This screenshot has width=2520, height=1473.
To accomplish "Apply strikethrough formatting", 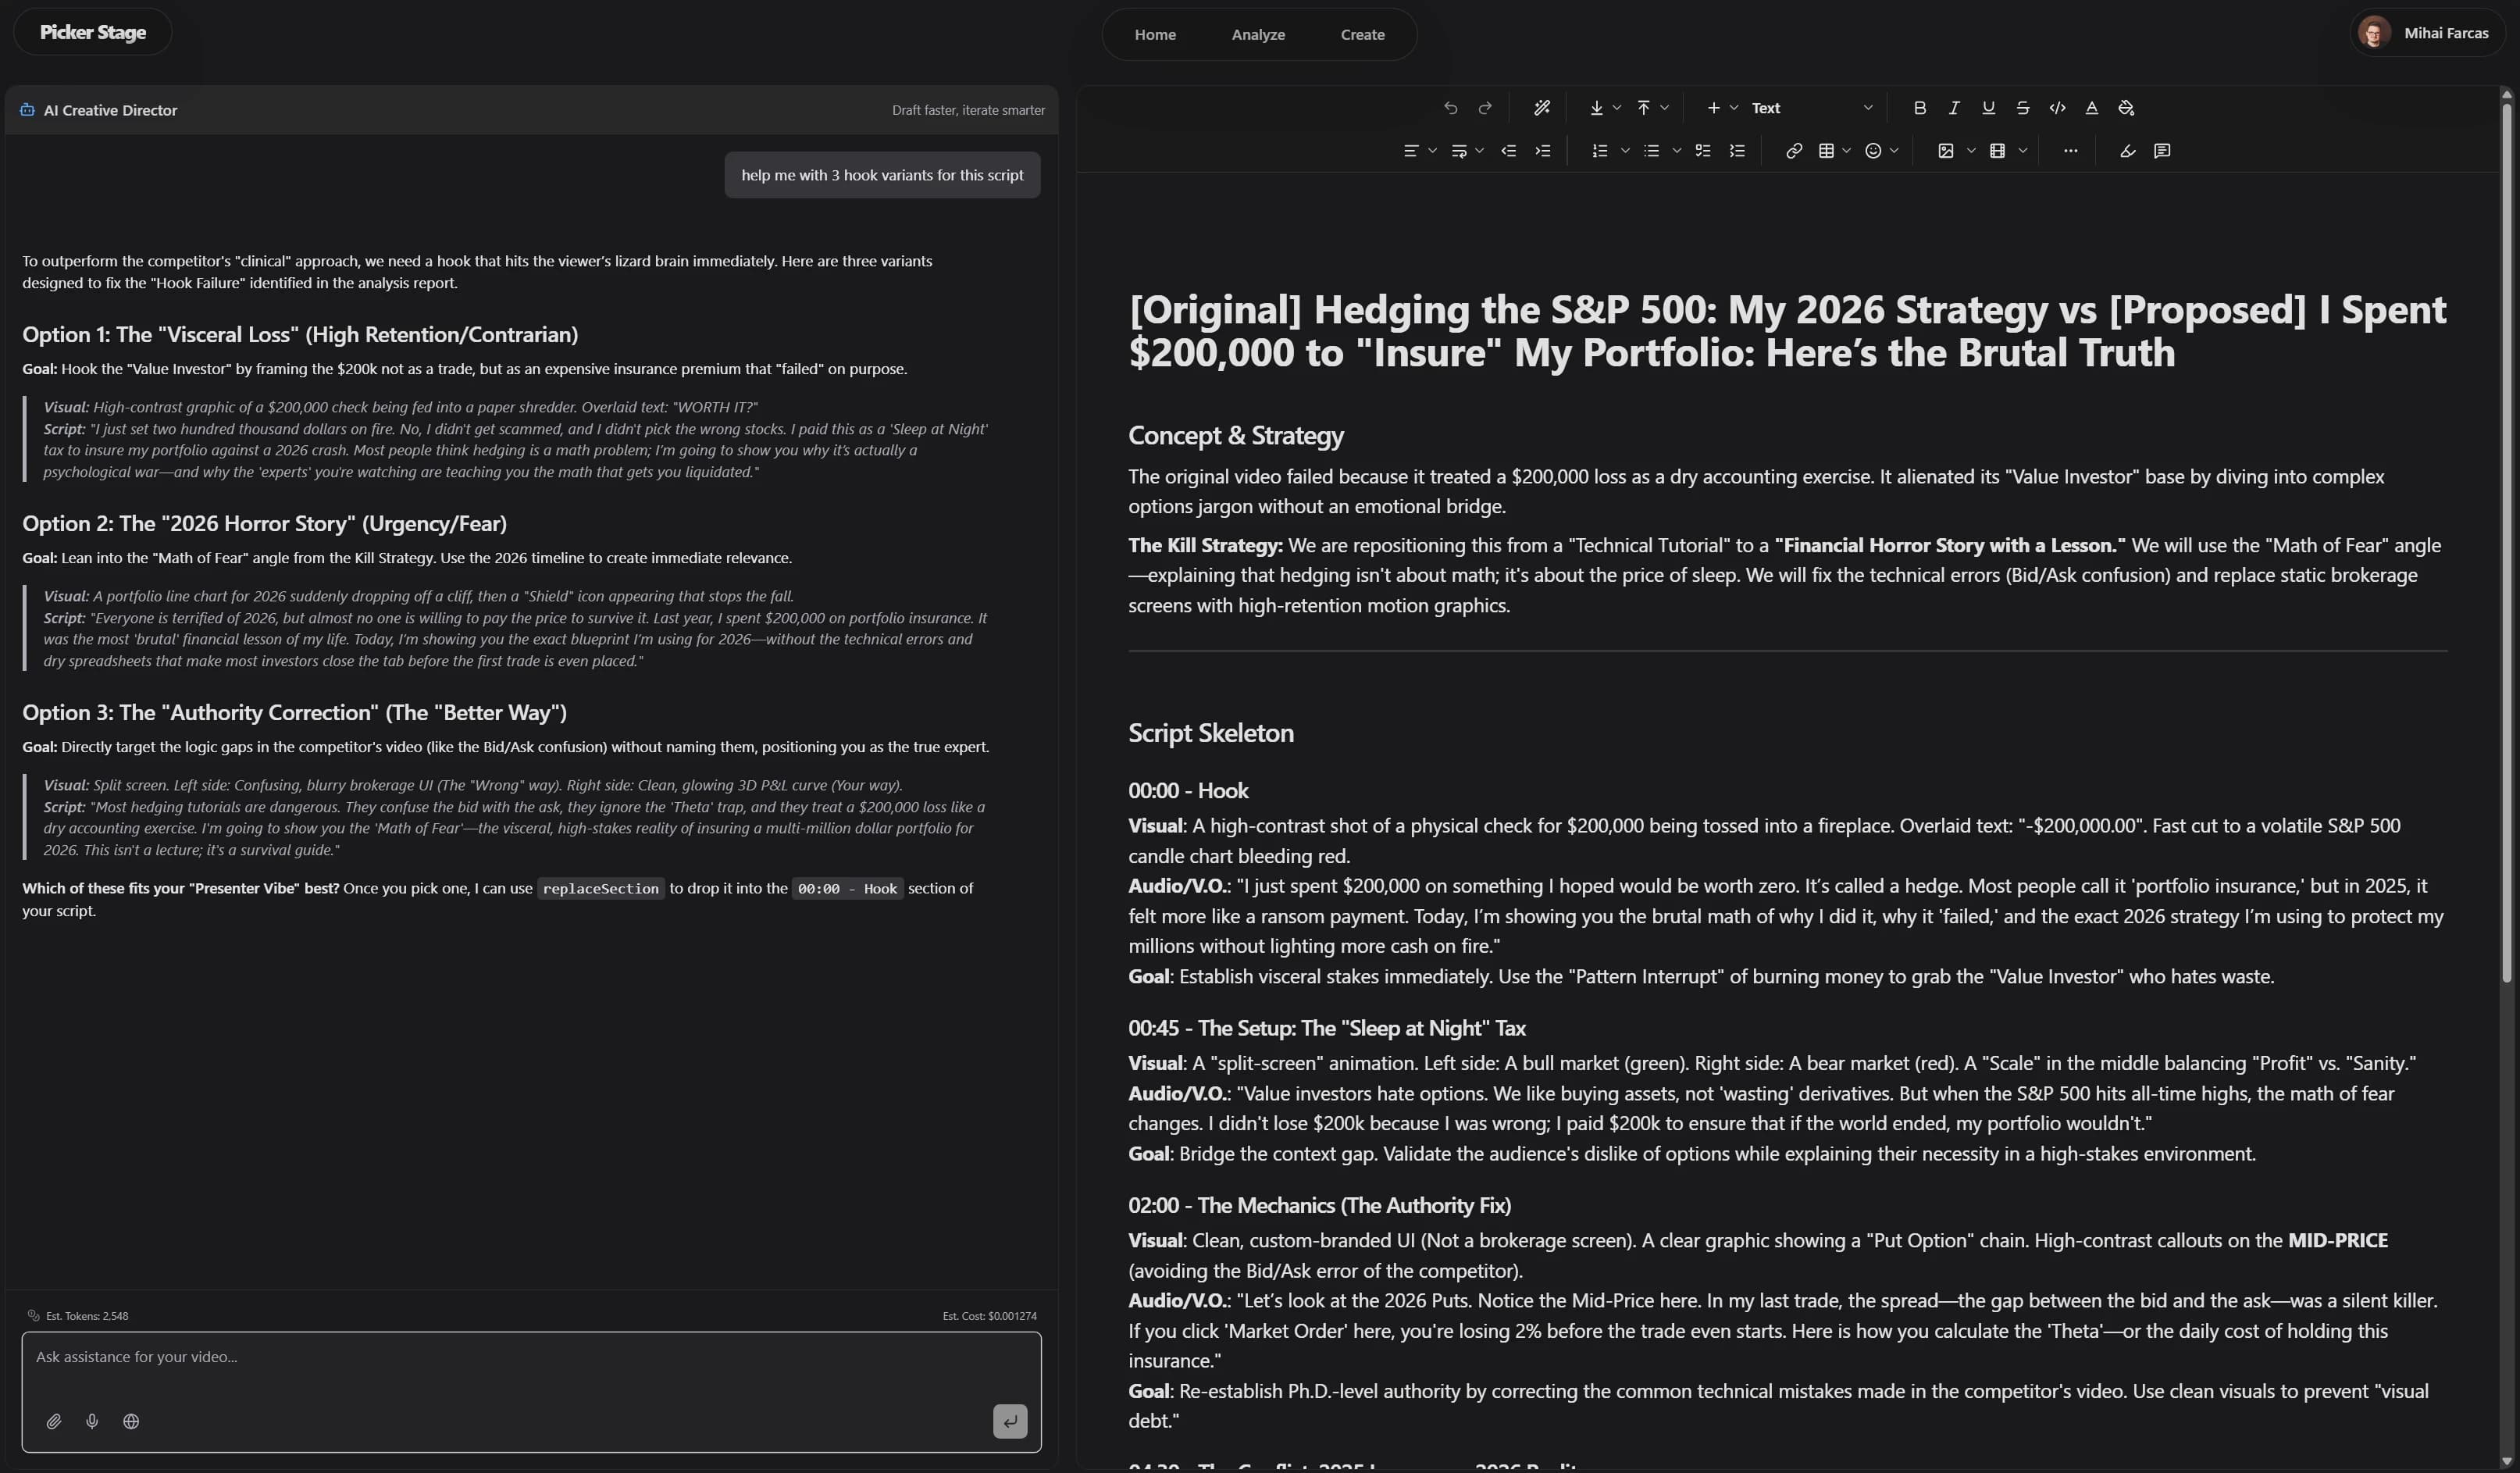I will (2022, 107).
